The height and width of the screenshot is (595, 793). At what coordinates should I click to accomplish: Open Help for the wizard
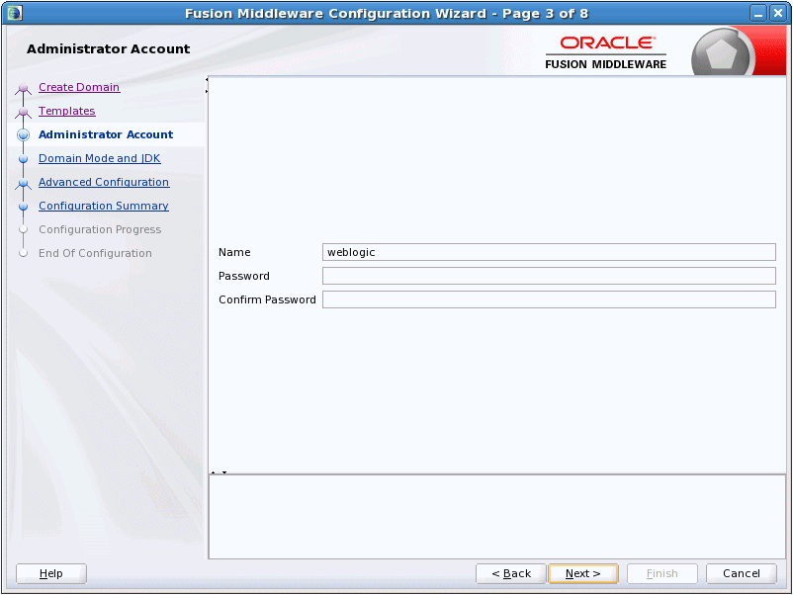pyautogui.click(x=51, y=574)
